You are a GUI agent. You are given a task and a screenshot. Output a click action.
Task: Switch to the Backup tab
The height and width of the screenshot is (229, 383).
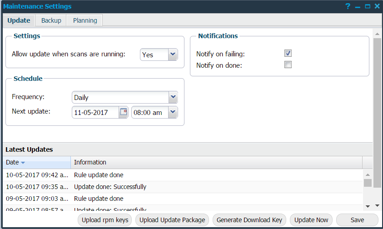click(51, 20)
